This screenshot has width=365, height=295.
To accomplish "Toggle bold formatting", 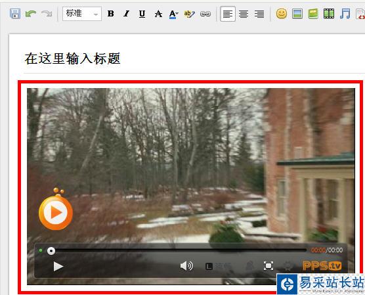I will [111, 14].
